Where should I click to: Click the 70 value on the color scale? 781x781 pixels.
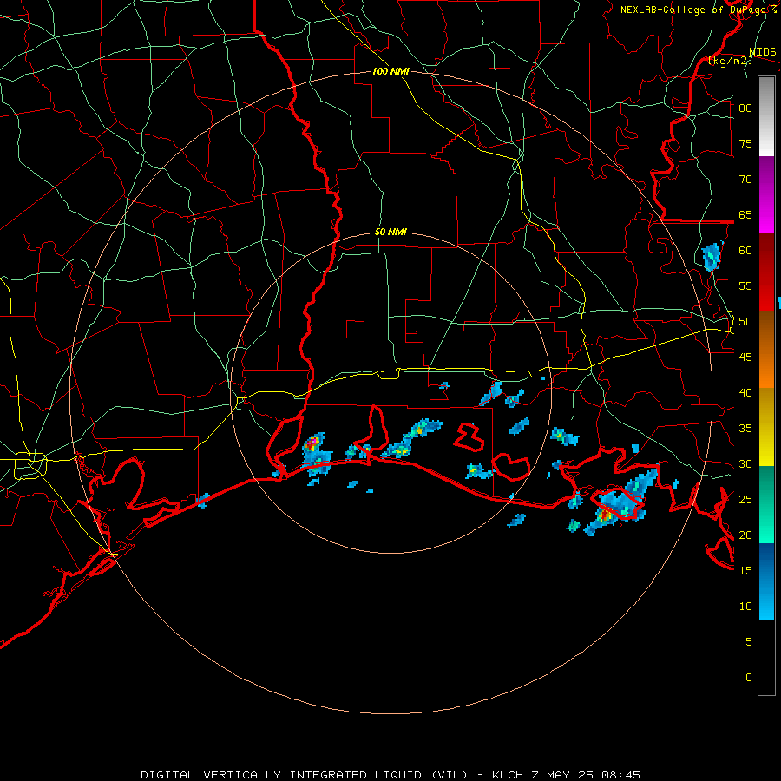pyautogui.click(x=745, y=180)
